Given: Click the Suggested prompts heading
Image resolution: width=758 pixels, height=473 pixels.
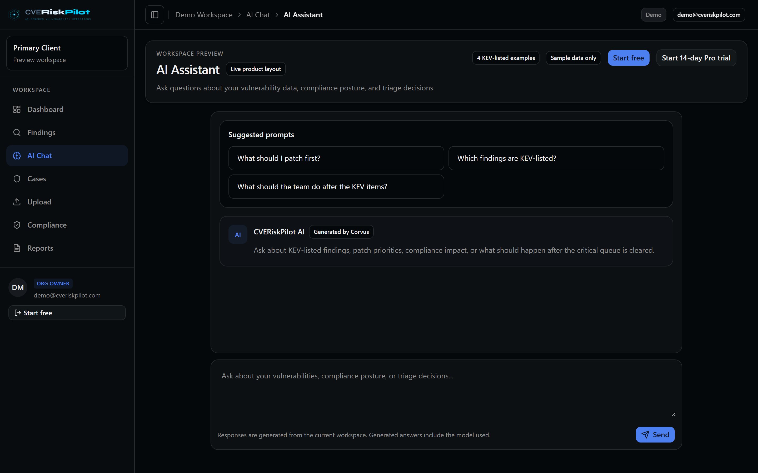Looking at the screenshot, I should click(x=261, y=135).
